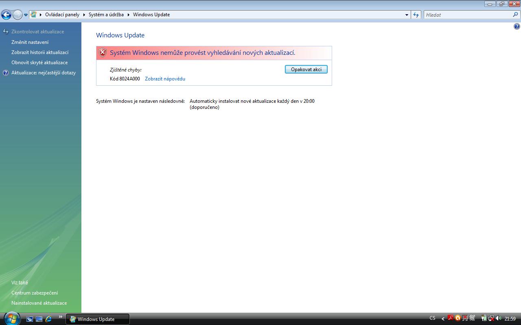Navigate to Ovládací panely breadcrumb
Image resolution: width=521 pixels, height=325 pixels.
click(x=62, y=15)
